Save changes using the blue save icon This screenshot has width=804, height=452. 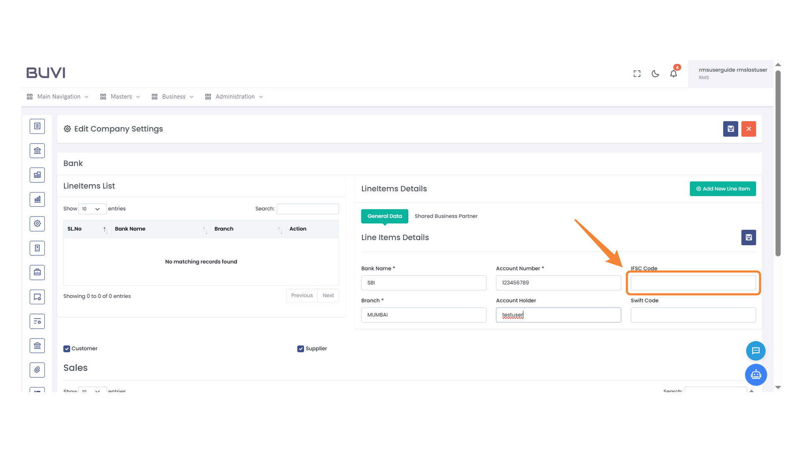(730, 129)
